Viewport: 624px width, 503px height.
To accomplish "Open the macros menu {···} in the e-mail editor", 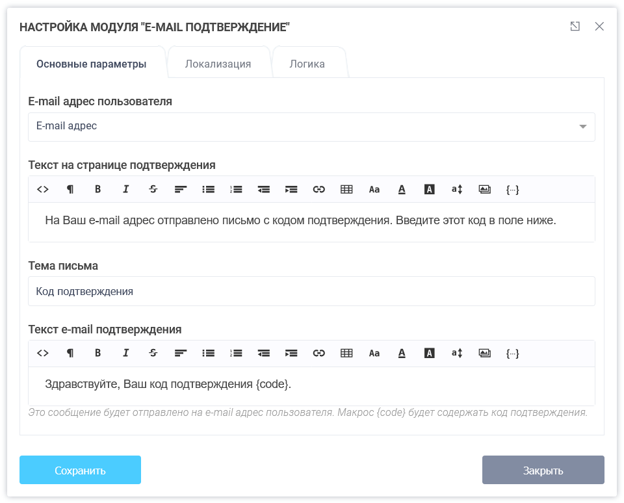I will pos(512,353).
